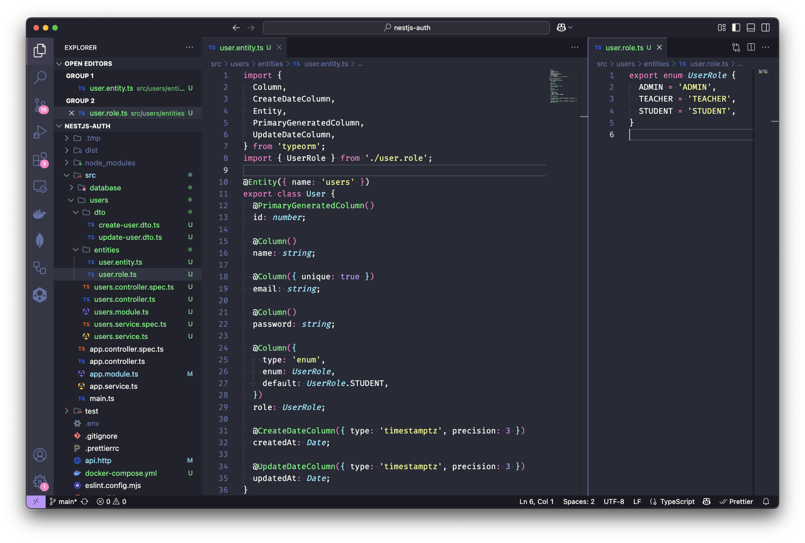This screenshot has width=805, height=543.
Task: Close the user.entity.ts tab
Action: tap(279, 47)
